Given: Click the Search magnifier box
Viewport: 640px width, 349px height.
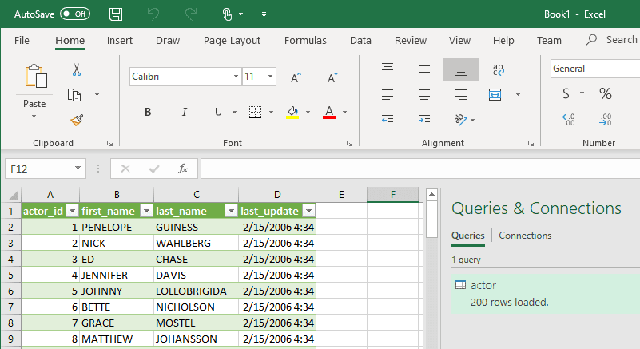Looking at the screenshot, I should pos(612,40).
